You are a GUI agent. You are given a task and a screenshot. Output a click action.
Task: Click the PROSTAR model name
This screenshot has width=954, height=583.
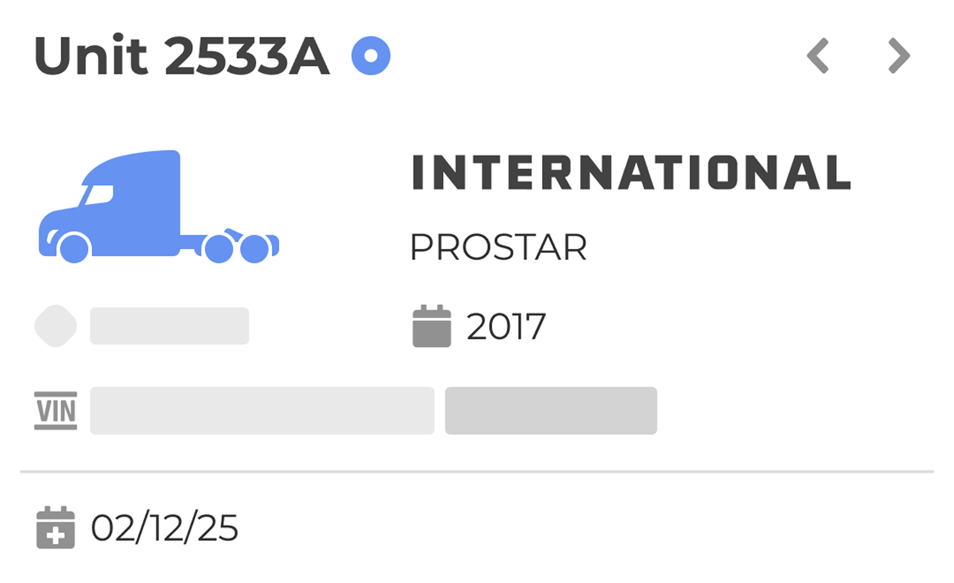pyautogui.click(x=498, y=247)
